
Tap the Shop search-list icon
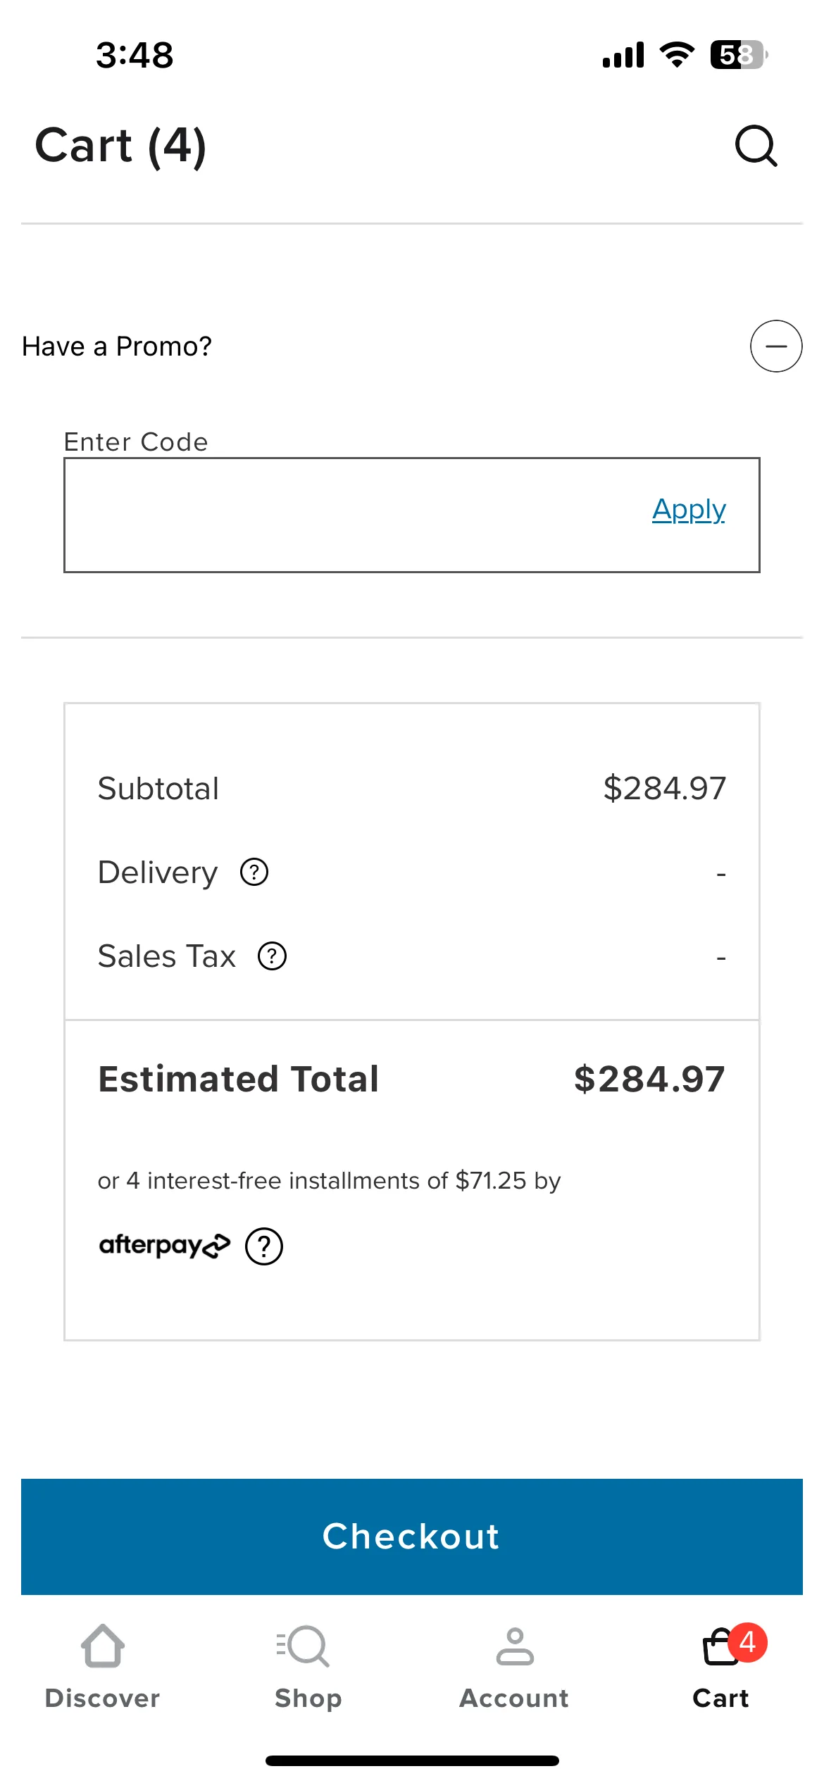point(303,1646)
